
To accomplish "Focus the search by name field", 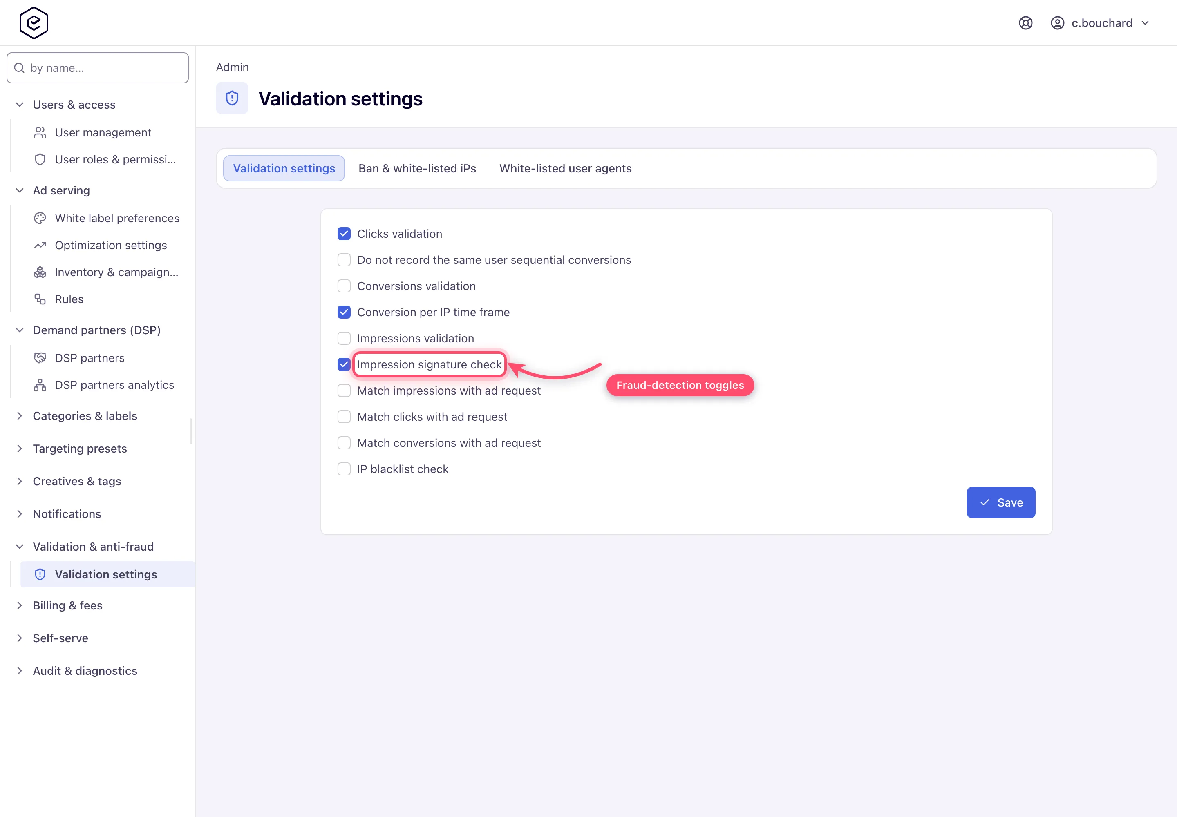I will (97, 68).
